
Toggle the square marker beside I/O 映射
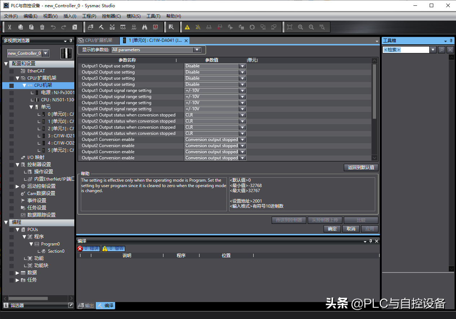[12, 158]
